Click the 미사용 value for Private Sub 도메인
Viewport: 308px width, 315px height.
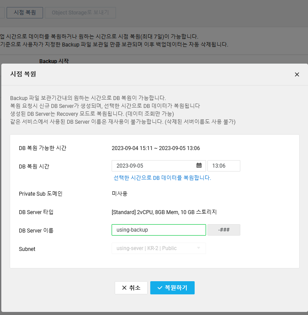pos(120,193)
